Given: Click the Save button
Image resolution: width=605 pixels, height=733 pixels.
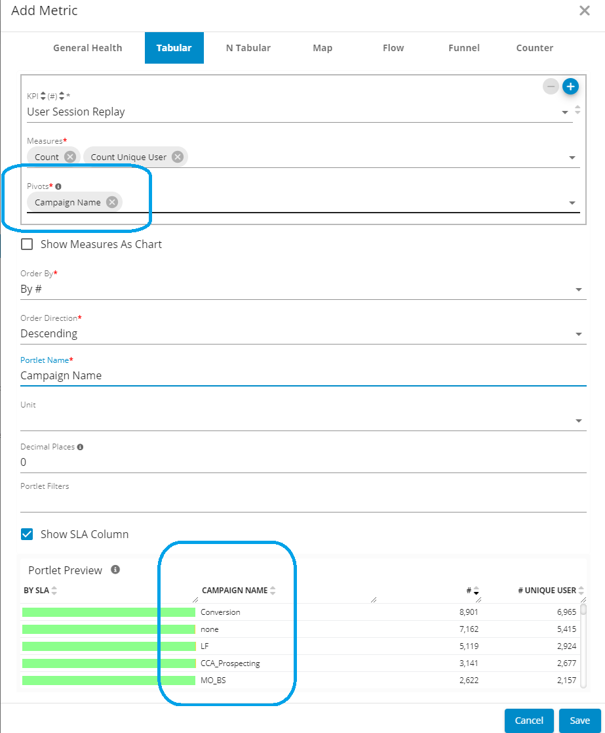Looking at the screenshot, I should (579, 721).
